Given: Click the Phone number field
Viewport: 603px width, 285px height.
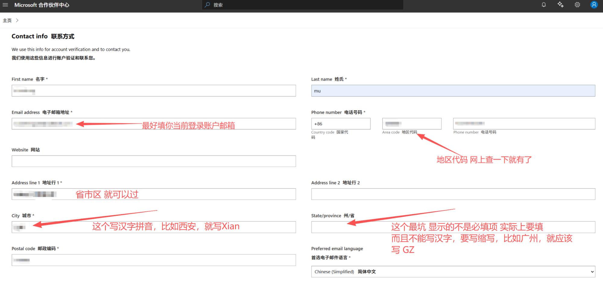Looking at the screenshot, I should pos(524,124).
